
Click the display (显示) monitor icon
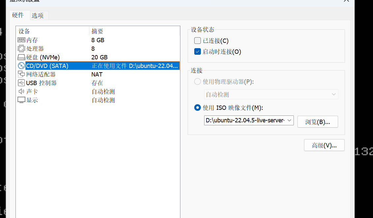21,100
